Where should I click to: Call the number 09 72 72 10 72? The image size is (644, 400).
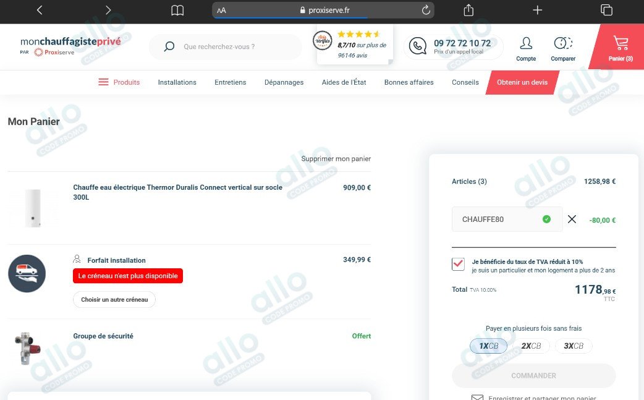tap(462, 43)
